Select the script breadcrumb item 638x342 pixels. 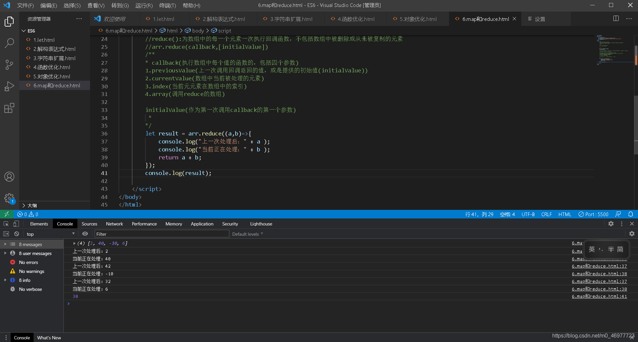(x=221, y=31)
